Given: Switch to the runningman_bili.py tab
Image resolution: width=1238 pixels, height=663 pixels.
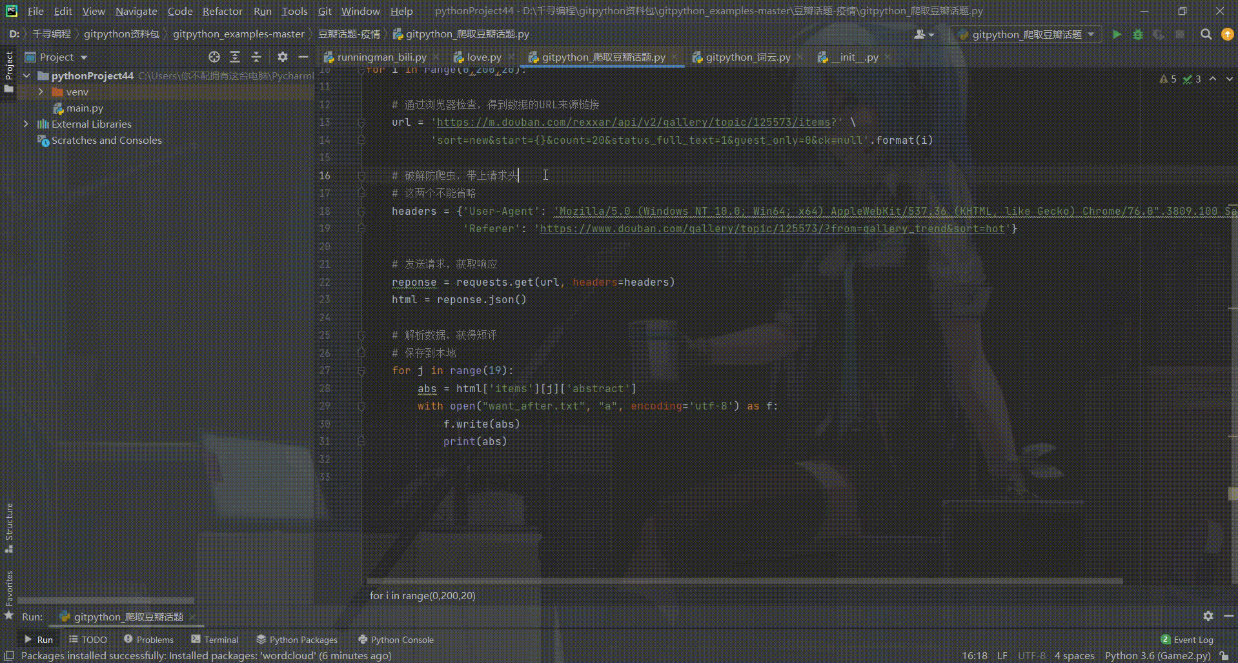Looking at the screenshot, I should pos(381,57).
